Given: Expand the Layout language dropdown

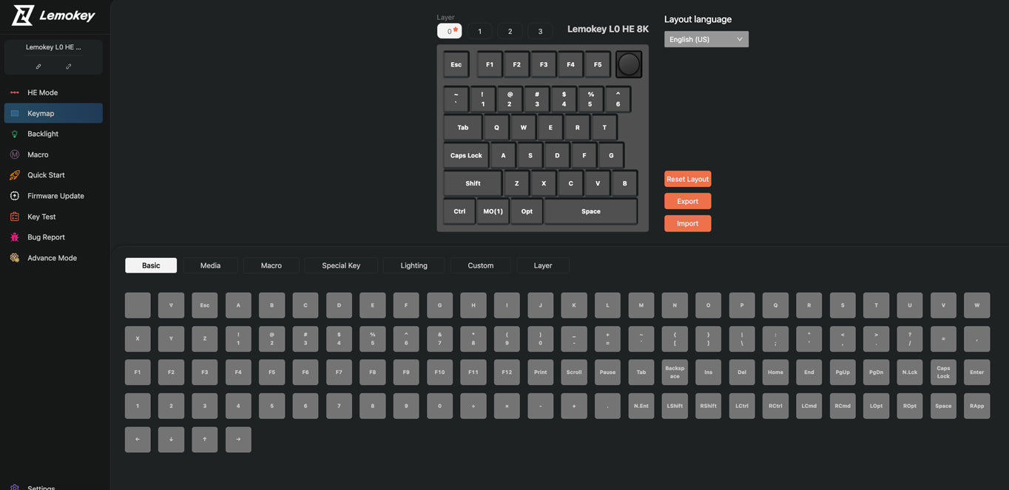Looking at the screenshot, I should click(706, 39).
